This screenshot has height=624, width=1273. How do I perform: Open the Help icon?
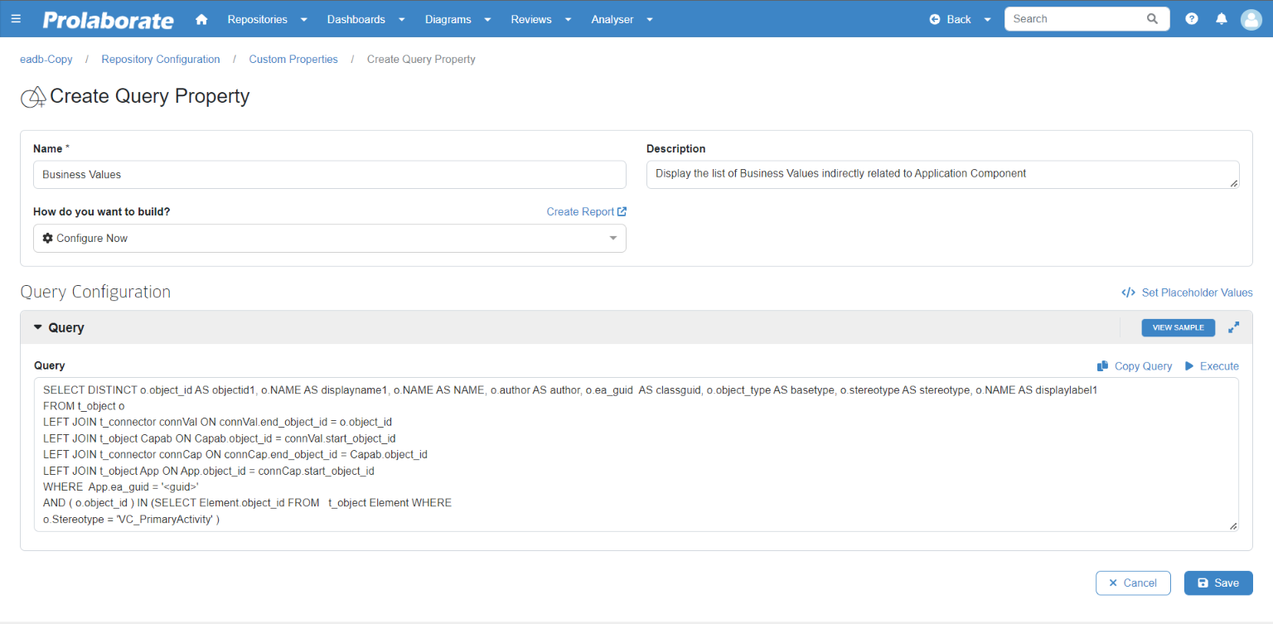pyautogui.click(x=1191, y=18)
